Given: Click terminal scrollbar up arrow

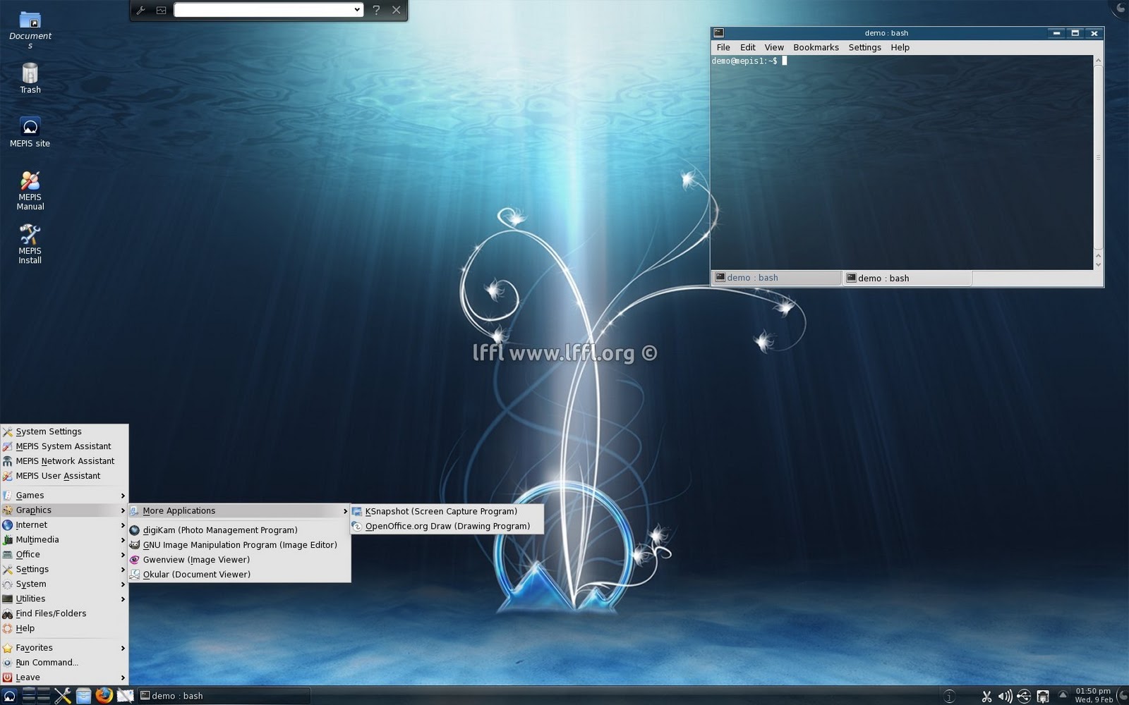Looking at the screenshot, I should [1098, 61].
